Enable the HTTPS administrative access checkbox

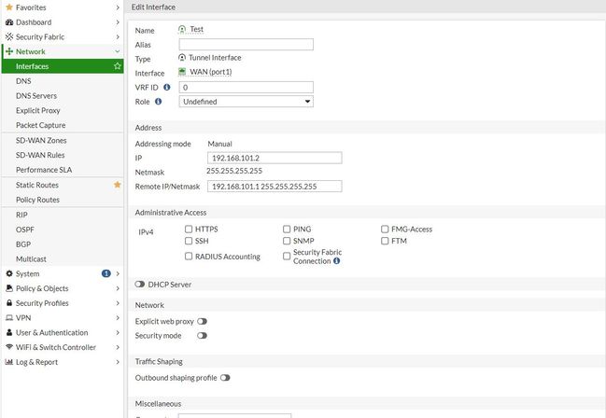pos(190,229)
